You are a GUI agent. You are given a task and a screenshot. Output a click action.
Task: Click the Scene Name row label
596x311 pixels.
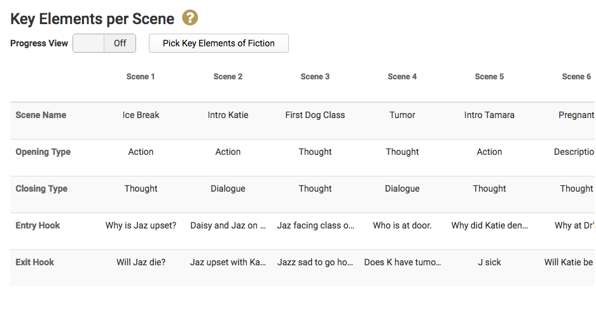coord(41,115)
